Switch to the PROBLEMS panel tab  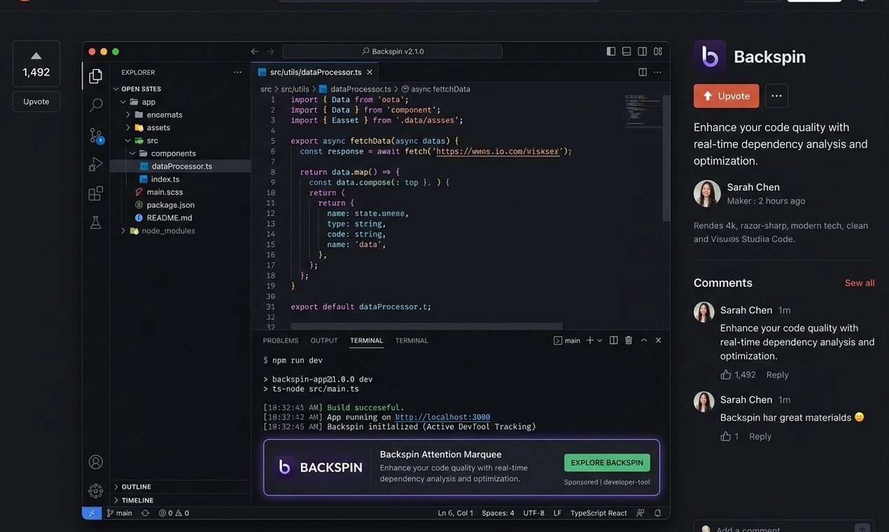(281, 340)
